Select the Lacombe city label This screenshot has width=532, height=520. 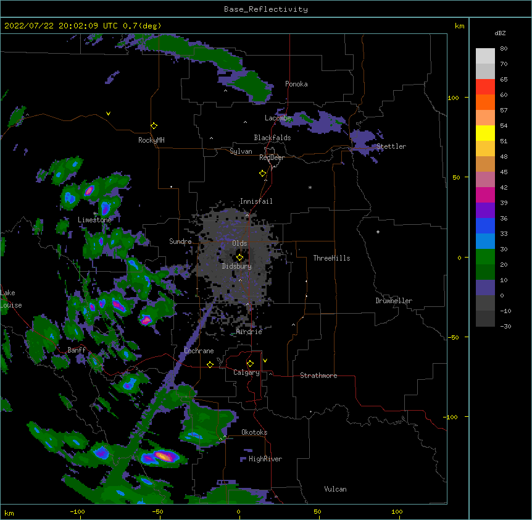pos(278,118)
